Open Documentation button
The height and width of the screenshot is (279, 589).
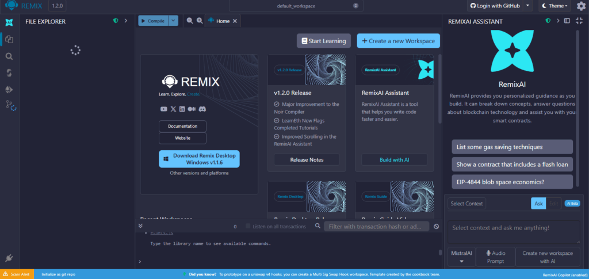pyautogui.click(x=182, y=126)
